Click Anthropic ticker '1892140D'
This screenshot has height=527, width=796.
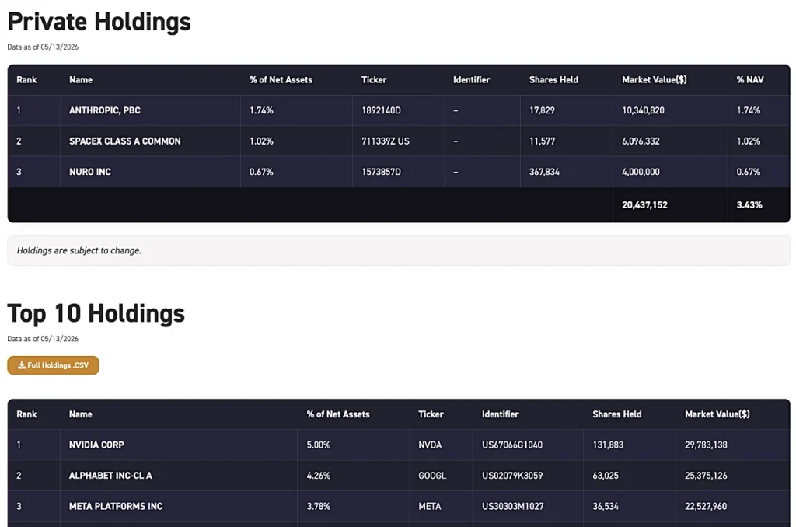pyautogui.click(x=381, y=110)
